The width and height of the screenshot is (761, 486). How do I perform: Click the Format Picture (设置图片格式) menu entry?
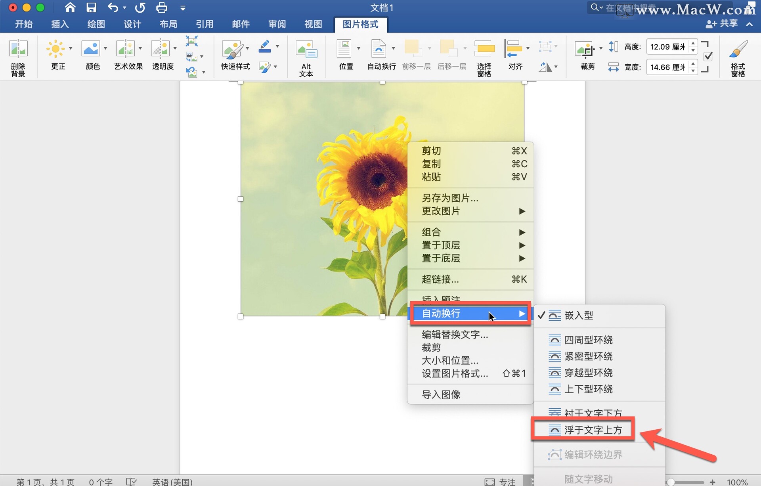455,373
